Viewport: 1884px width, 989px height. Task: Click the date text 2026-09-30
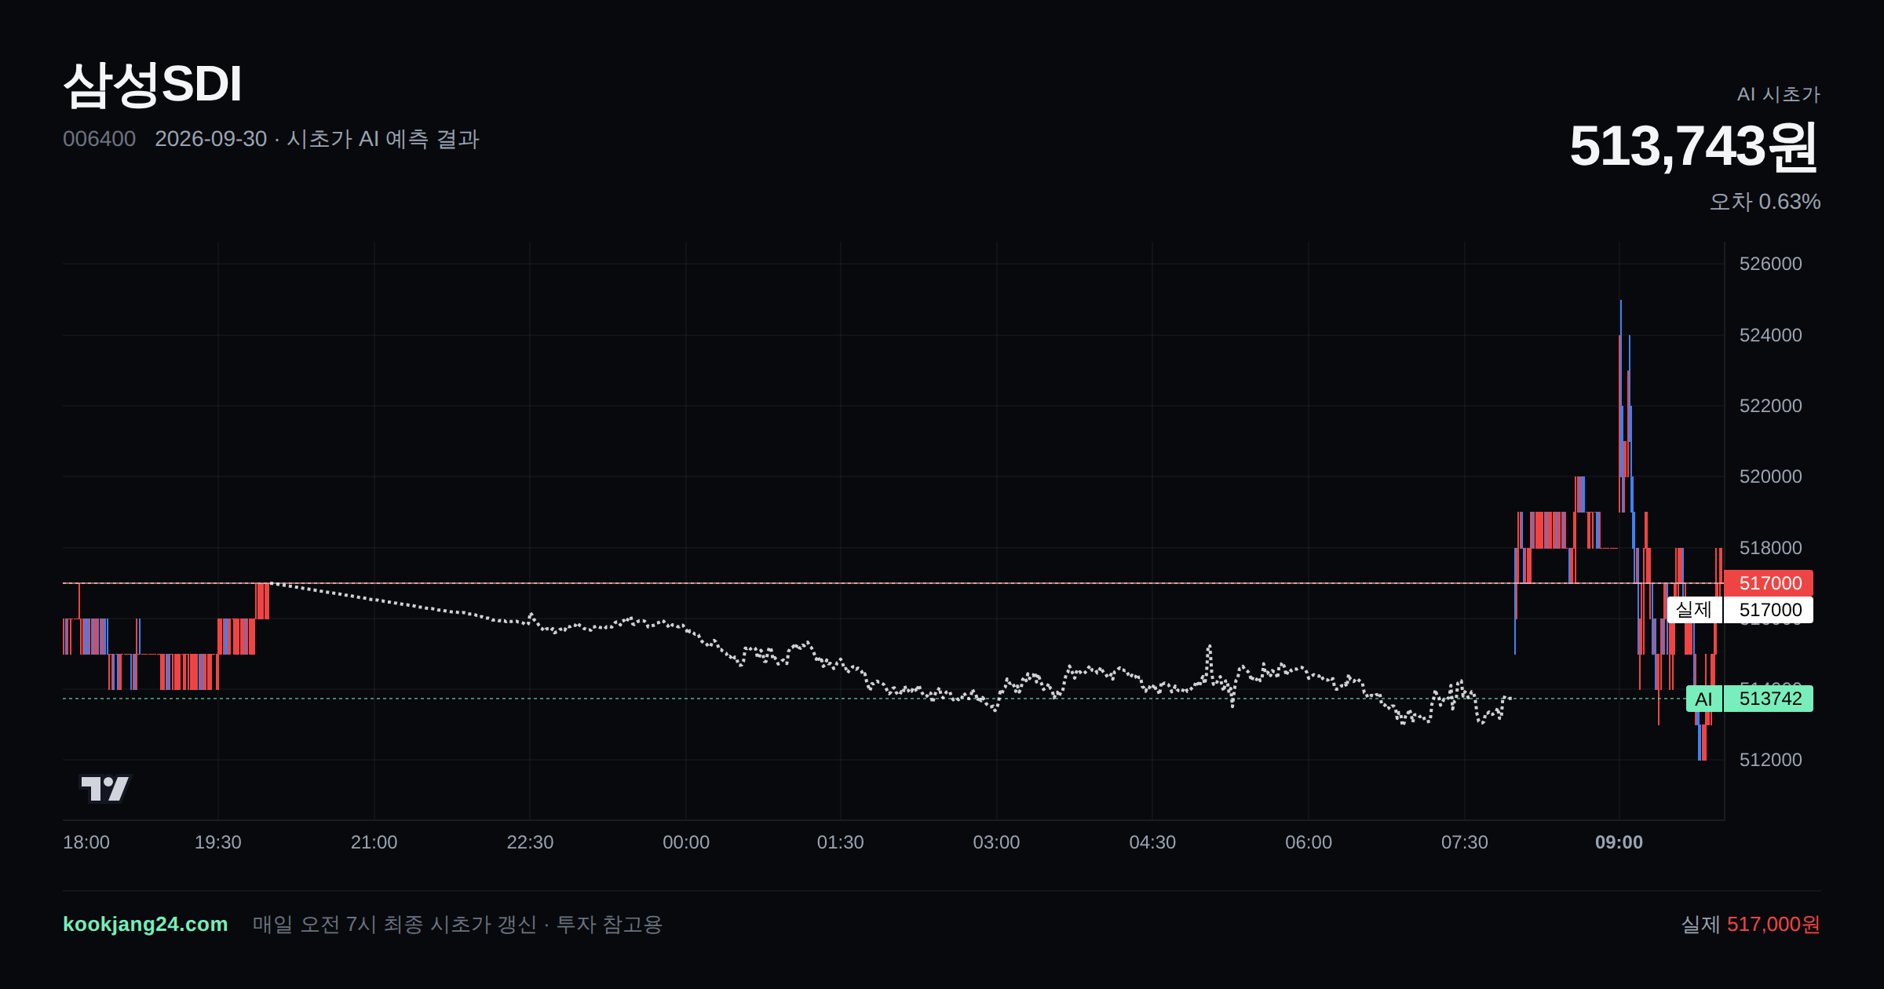click(x=210, y=139)
